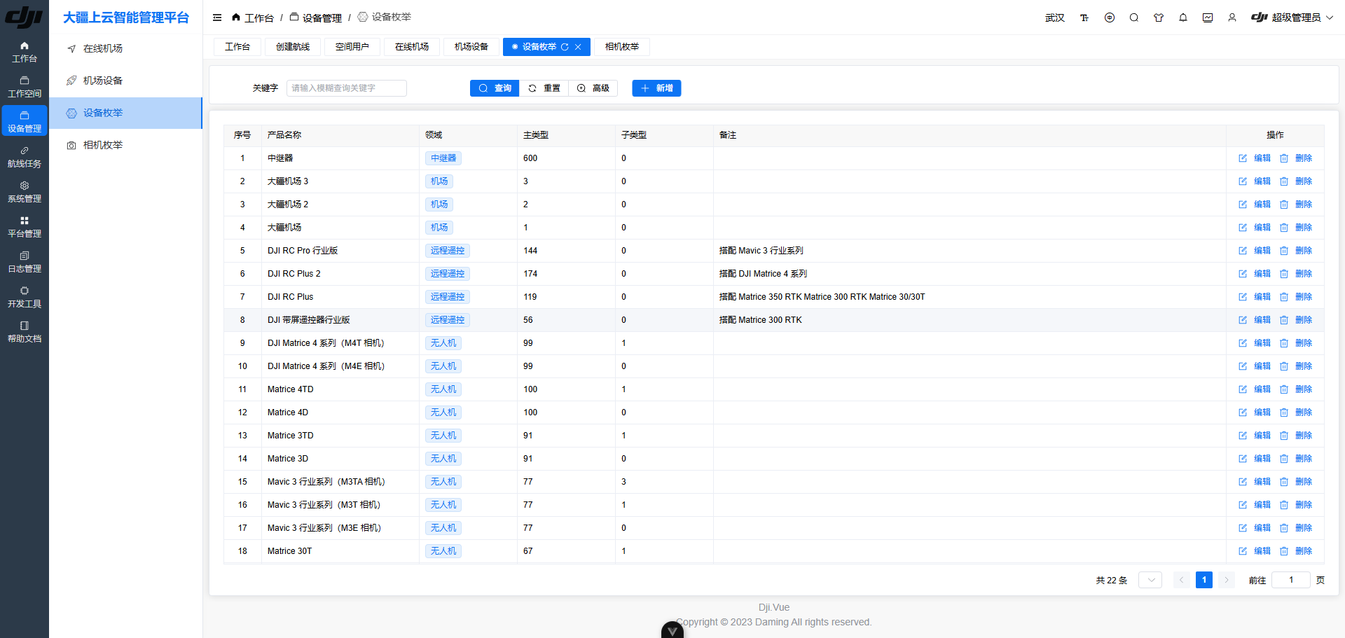
Task: Click the trash icon for Matrice 3D row
Action: 1284,459
